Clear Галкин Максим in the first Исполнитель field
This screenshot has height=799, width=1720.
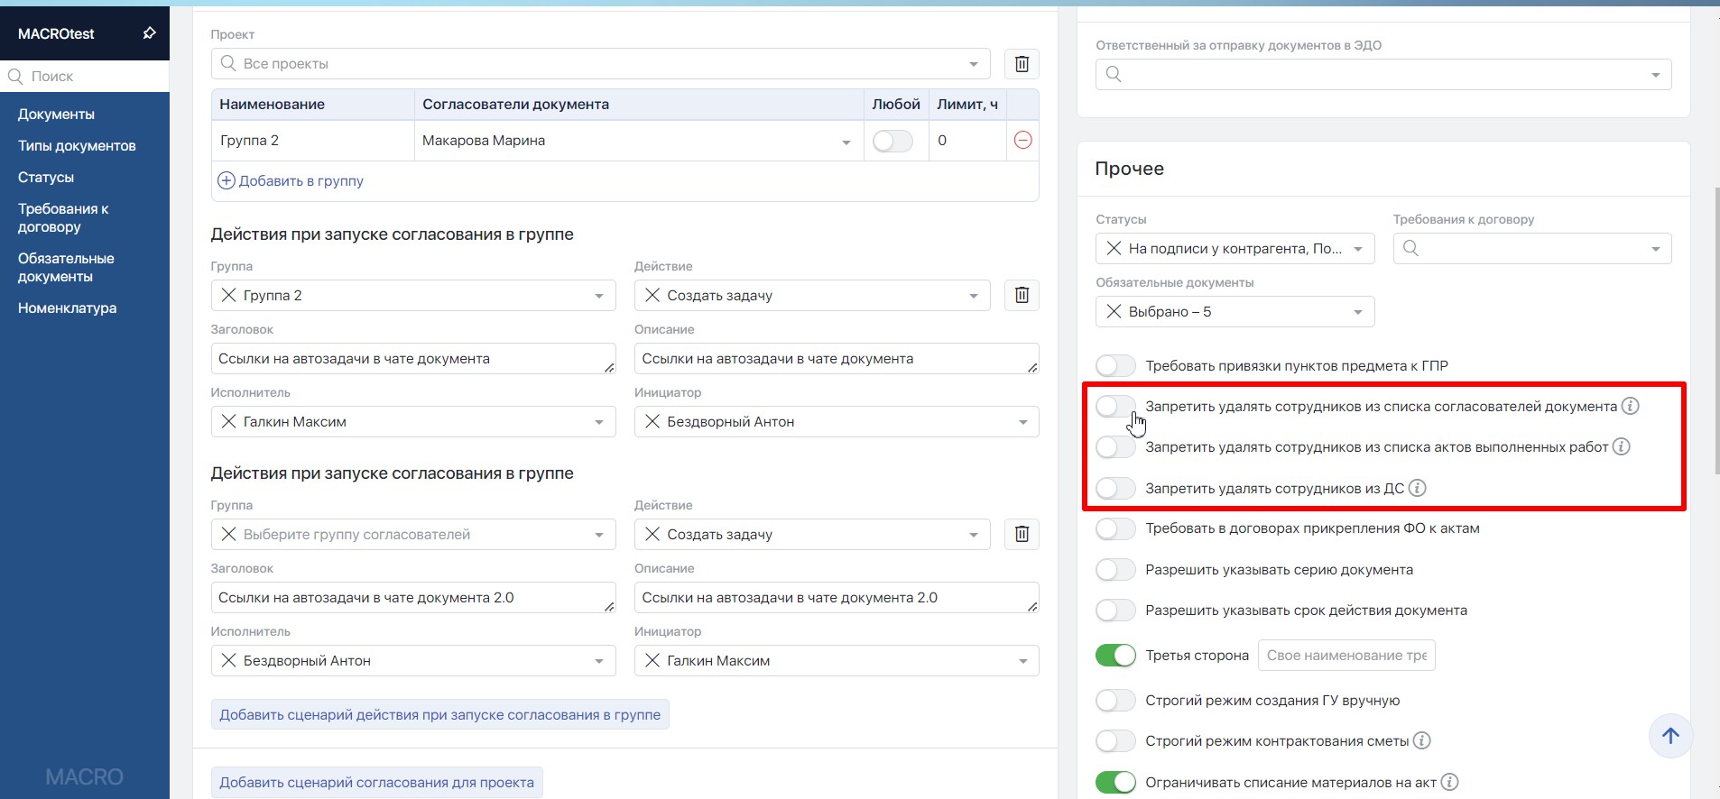point(228,422)
